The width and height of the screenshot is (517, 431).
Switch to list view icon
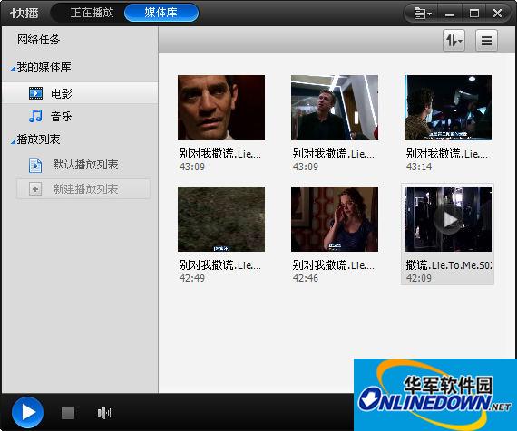point(486,41)
